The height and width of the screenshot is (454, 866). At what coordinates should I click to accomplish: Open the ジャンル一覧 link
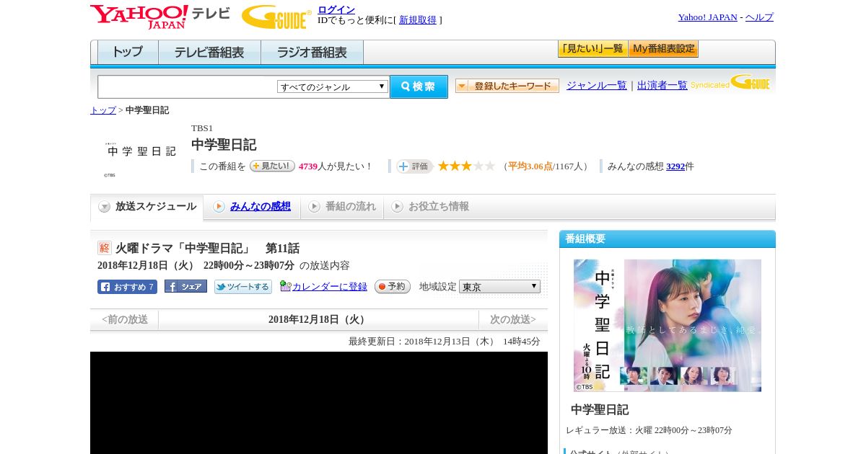coord(597,86)
